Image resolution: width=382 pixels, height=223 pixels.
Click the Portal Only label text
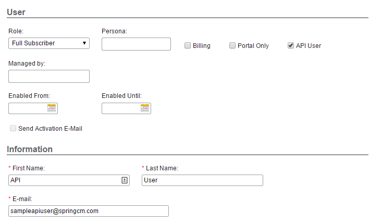pyautogui.click(x=253, y=46)
